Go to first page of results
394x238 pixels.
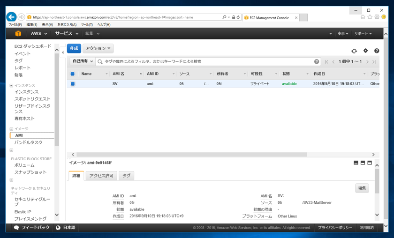(x=326, y=62)
